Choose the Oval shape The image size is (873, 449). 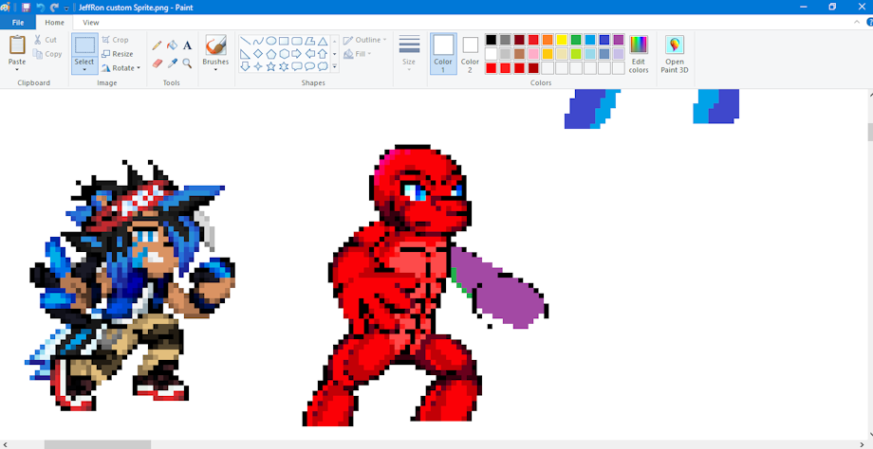point(270,41)
